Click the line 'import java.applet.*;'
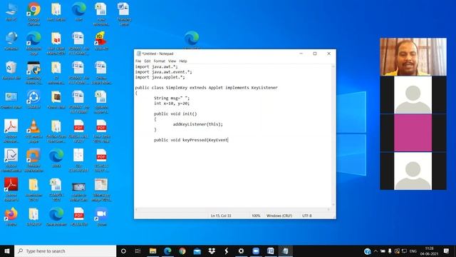This screenshot has height=257, width=456. [160, 77]
